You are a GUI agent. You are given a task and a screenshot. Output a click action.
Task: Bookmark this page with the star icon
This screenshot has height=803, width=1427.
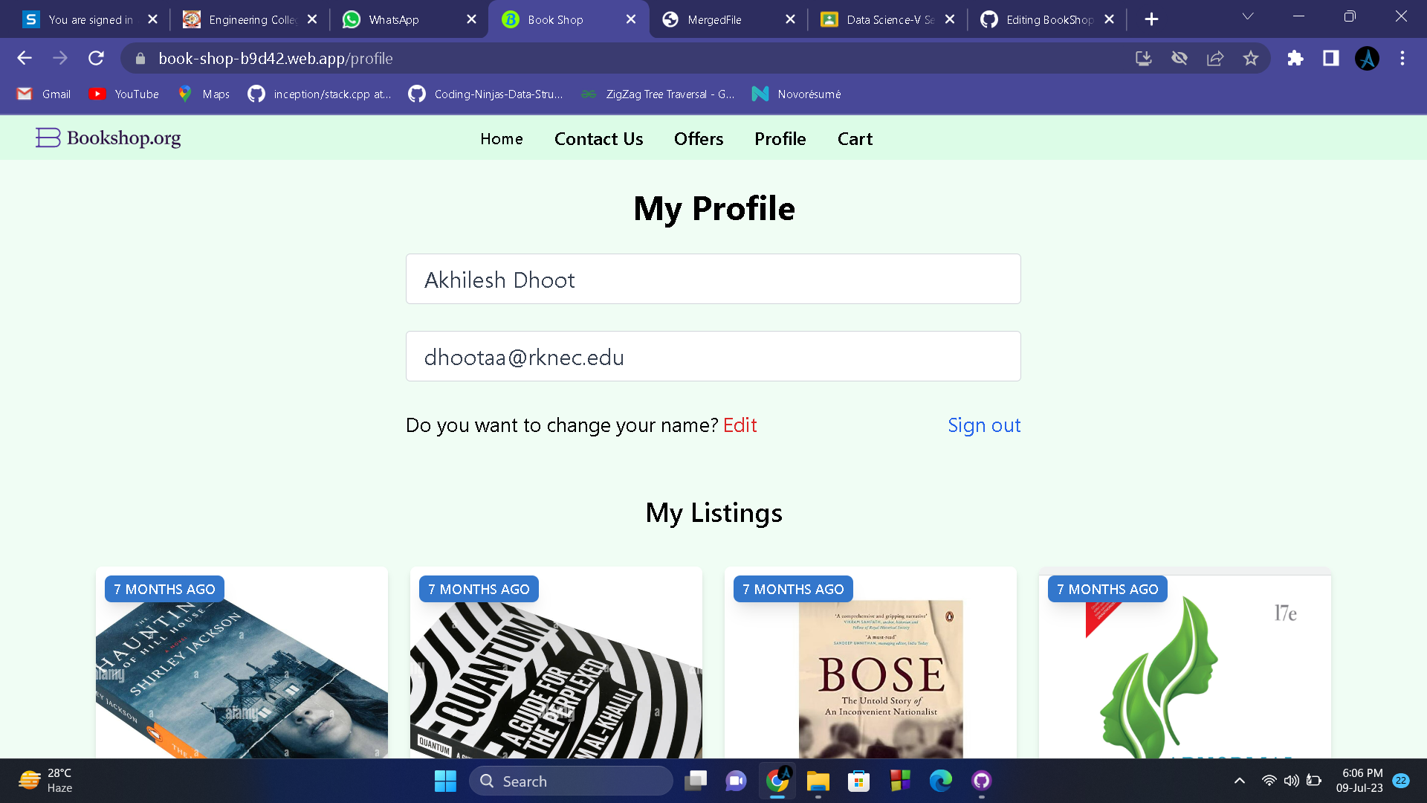pyautogui.click(x=1251, y=58)
